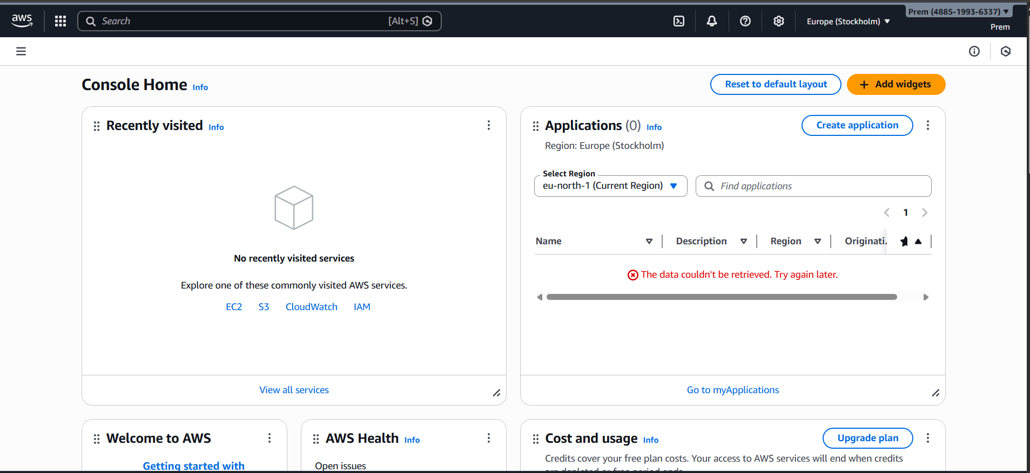Open AWS Health widget options menu
1030x473 pixels.
tap(489, 438)
